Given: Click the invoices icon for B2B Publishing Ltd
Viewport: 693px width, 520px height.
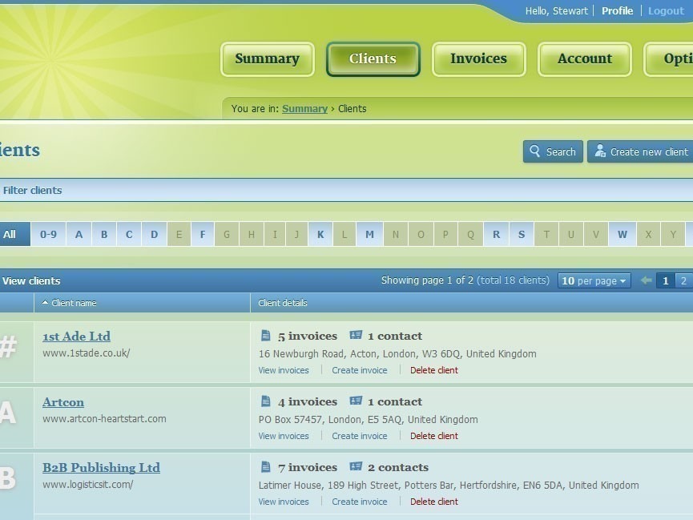Looking at the screenshot, I should click(266, 467).
